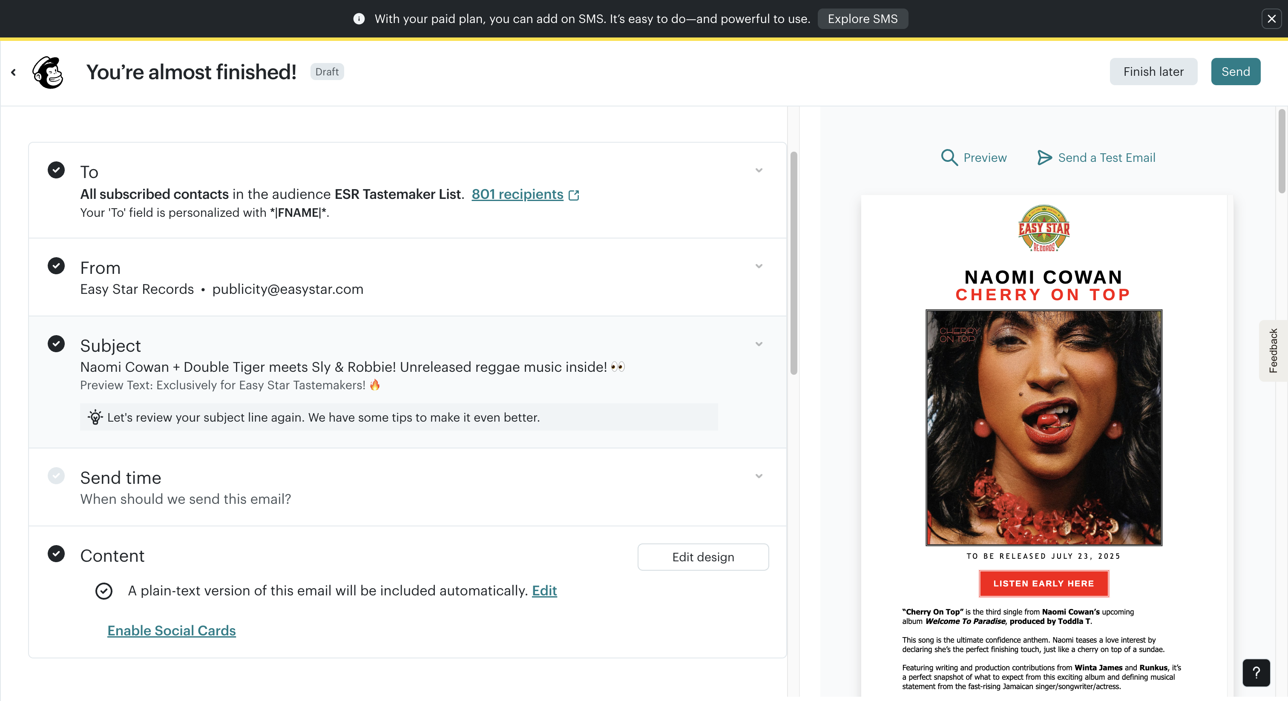
Task: Click the teal Send button
Action: [x=1236, y=72]
